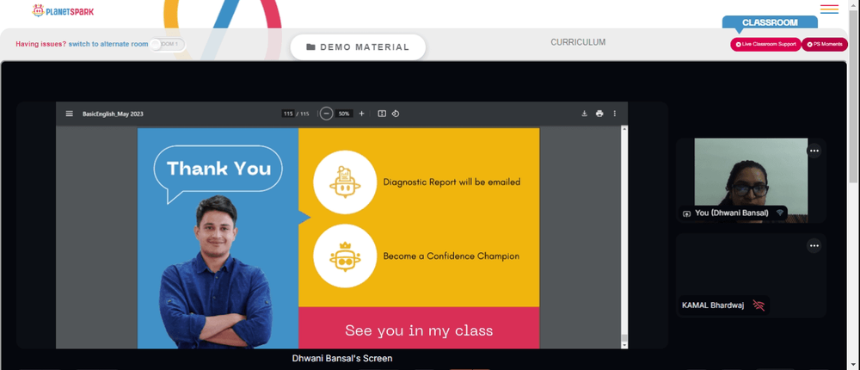
Task: Open PDF viewer more actions menu
Action: tap(614, 114)
